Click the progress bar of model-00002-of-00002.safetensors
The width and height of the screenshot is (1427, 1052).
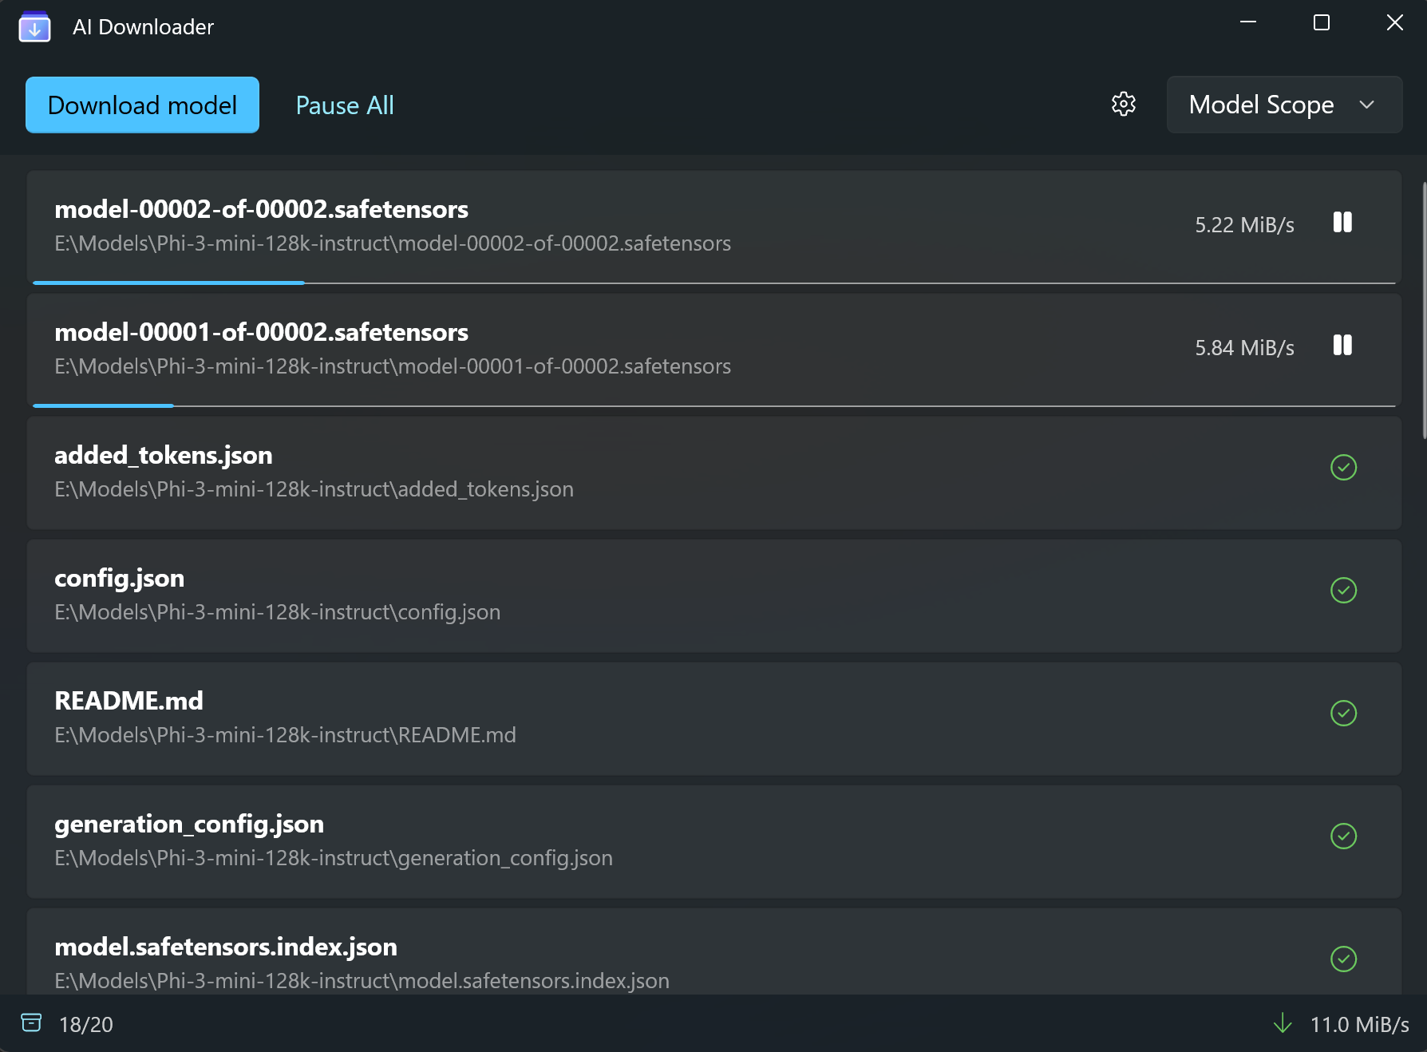[714, 283]
